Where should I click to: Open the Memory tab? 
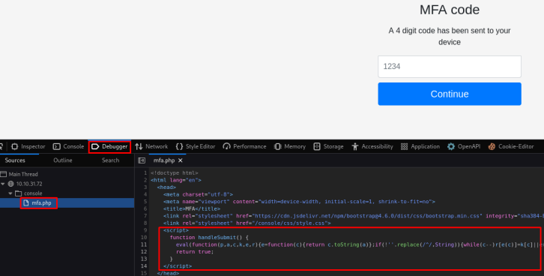click(290, 146)
